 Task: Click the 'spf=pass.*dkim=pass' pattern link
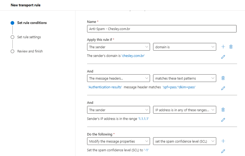[179, 87]
